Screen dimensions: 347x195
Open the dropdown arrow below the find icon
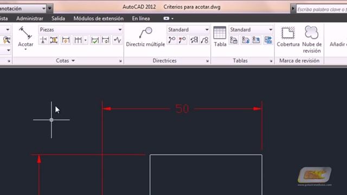click(9, 50)
